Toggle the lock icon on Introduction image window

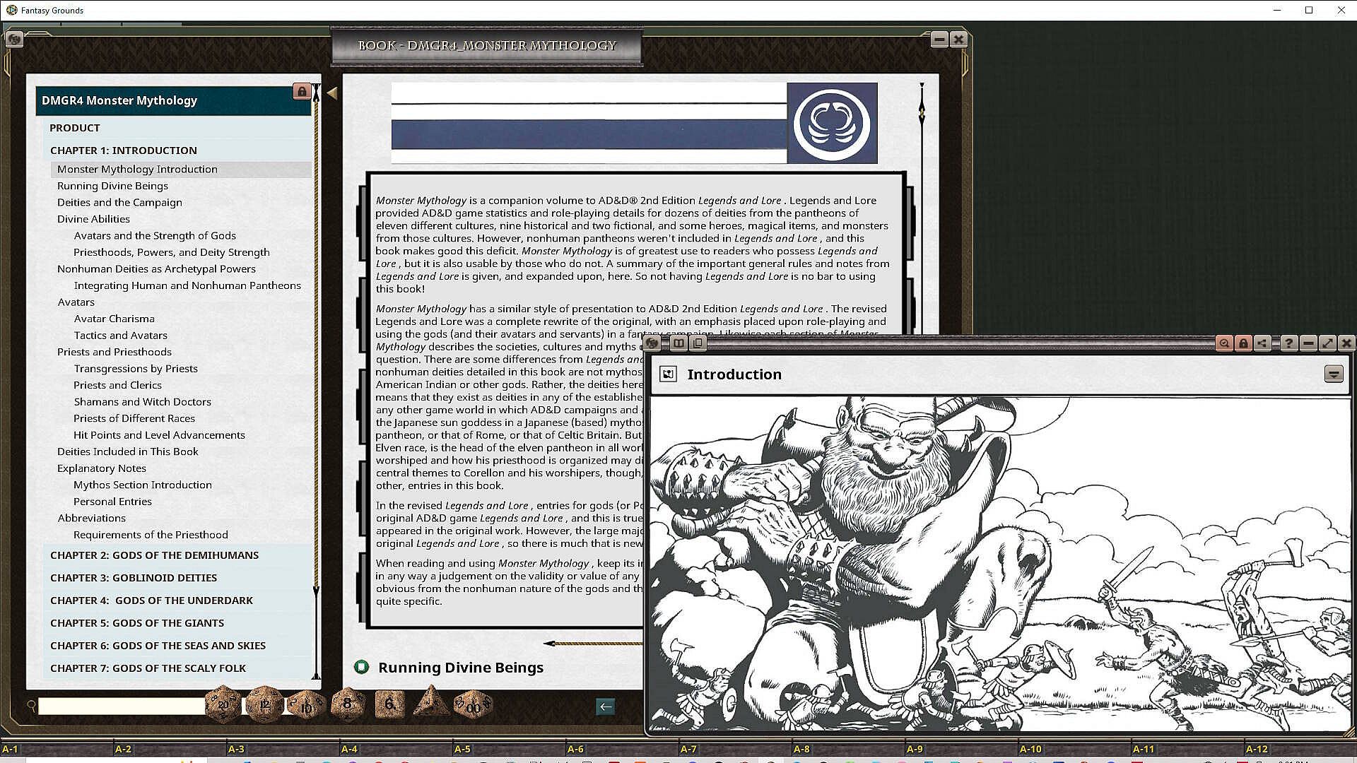click(x=1243, y=343)
